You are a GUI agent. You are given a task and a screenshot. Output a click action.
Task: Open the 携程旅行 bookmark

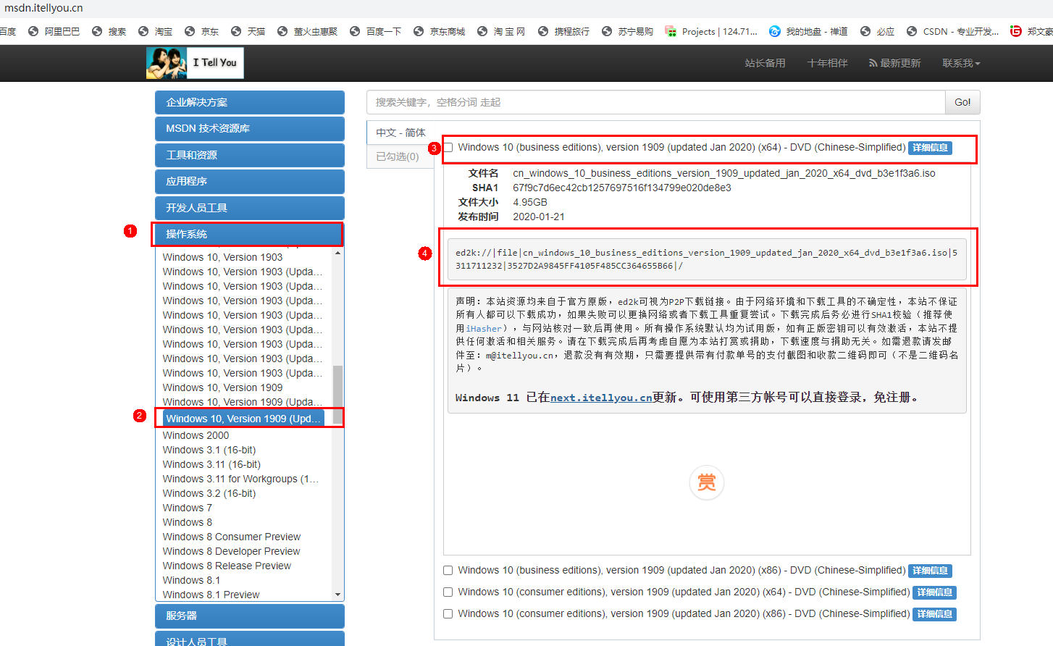(564, 31)
